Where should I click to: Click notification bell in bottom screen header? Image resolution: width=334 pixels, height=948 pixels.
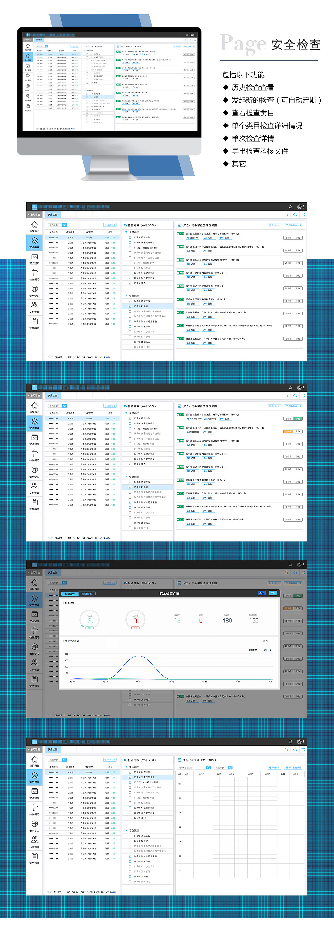click(291, 741)
